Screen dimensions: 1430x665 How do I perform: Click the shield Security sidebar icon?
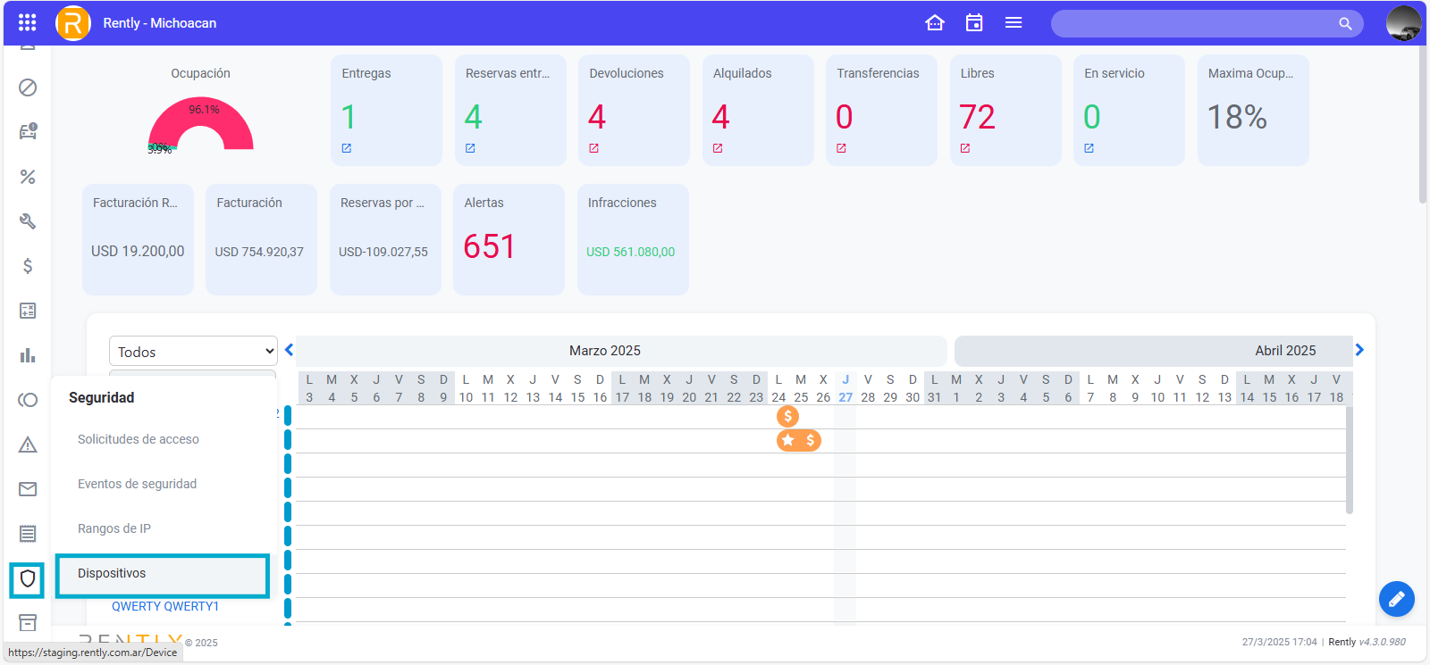[x=28, y=579]
